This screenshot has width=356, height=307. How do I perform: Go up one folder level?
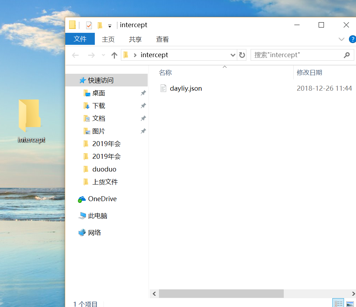(115, 55)
